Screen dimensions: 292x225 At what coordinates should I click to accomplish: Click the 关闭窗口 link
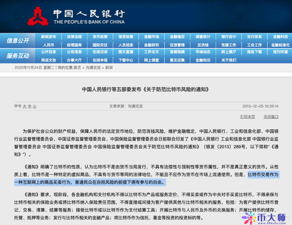tap(271, 116)
